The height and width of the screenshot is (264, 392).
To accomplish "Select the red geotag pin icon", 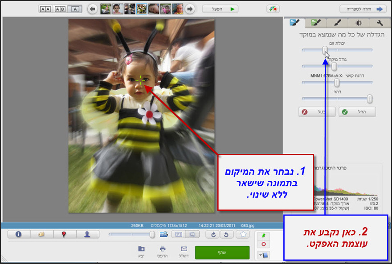I will point(65,234).
